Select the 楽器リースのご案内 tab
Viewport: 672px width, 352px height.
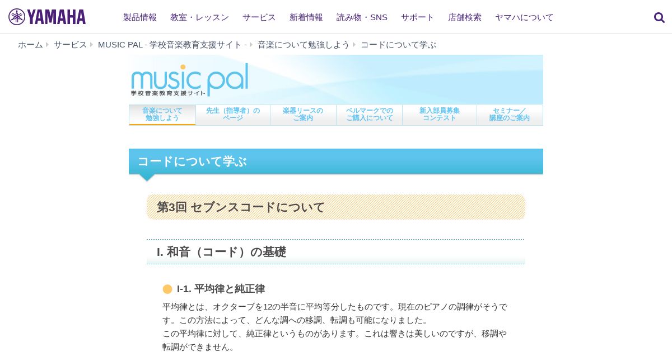tap(303, 115)
